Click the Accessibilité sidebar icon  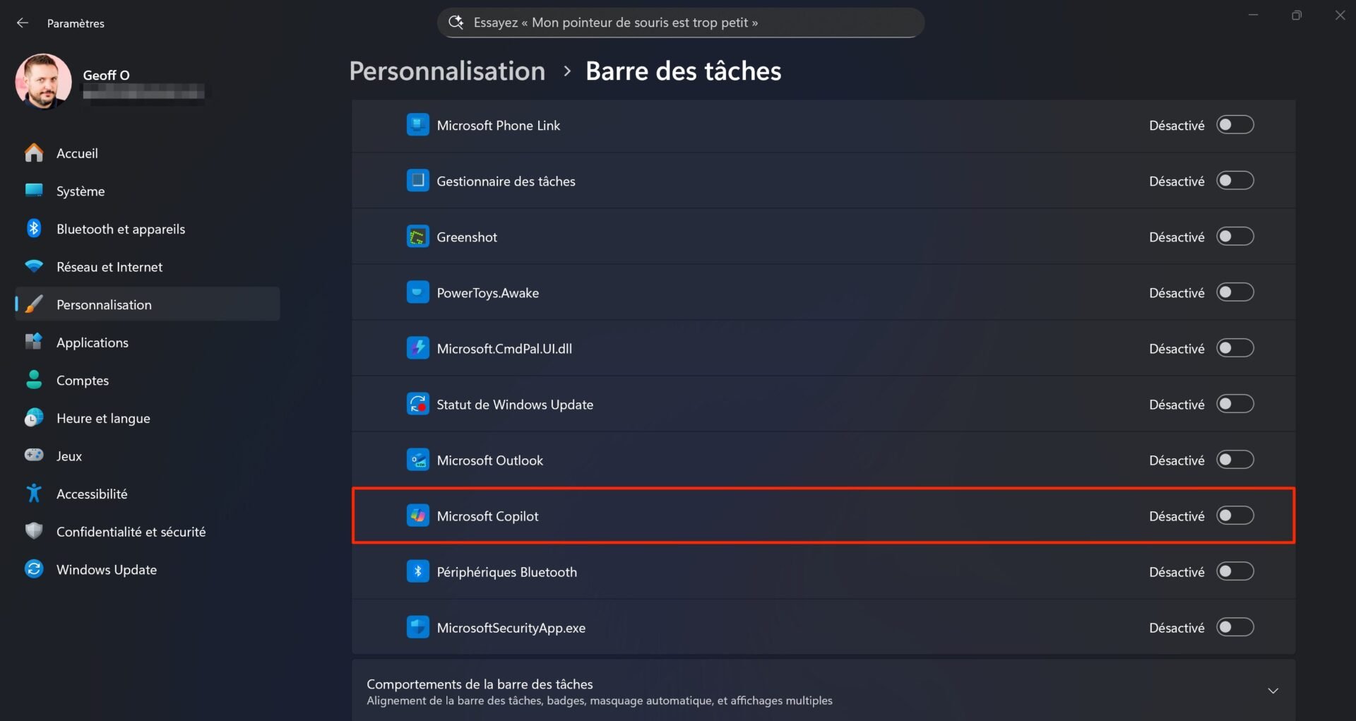pos(33,493)
